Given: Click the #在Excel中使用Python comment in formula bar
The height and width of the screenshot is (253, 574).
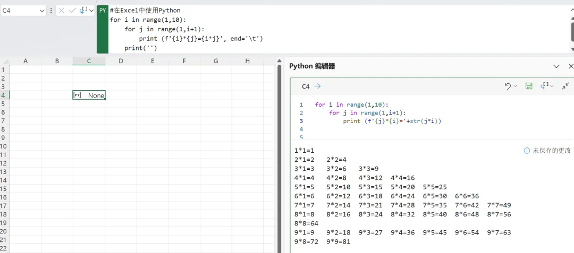Looking at the screenshot, I should click(145, 10).
